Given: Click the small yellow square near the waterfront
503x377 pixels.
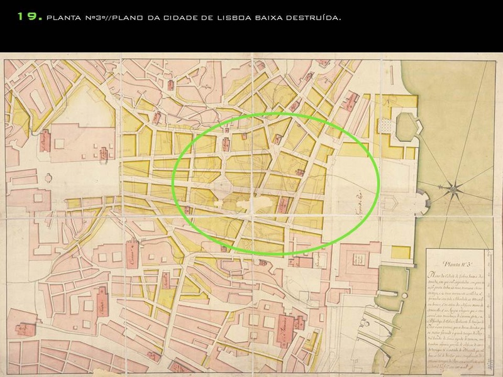Looking at the screenshot, I should tap(401, 253).
